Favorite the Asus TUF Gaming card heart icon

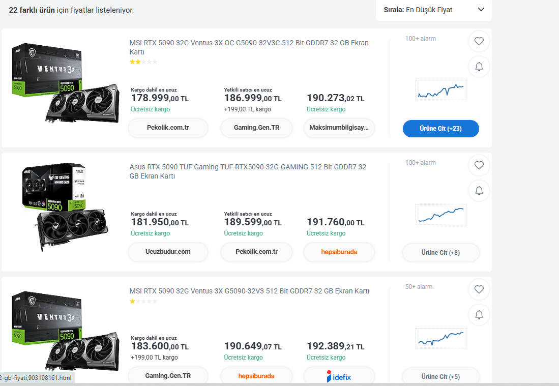click(x=479, y=165)
